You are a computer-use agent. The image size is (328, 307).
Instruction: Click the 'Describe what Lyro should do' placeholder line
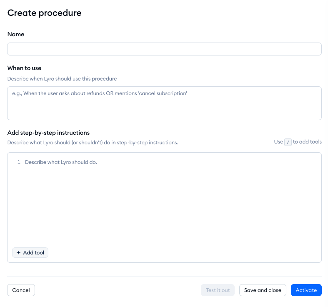61,162
